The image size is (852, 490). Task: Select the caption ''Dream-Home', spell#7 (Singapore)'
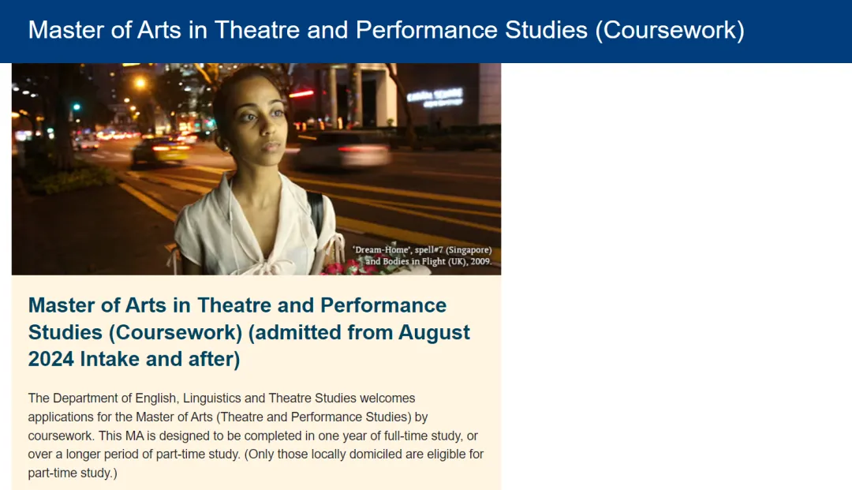422,250
